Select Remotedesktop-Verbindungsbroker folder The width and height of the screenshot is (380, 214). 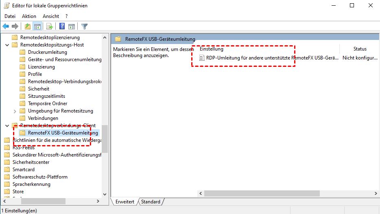pos(65,82)
